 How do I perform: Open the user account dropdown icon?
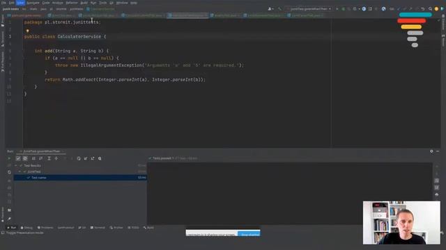pyautogui.click(x=271, y=9)
